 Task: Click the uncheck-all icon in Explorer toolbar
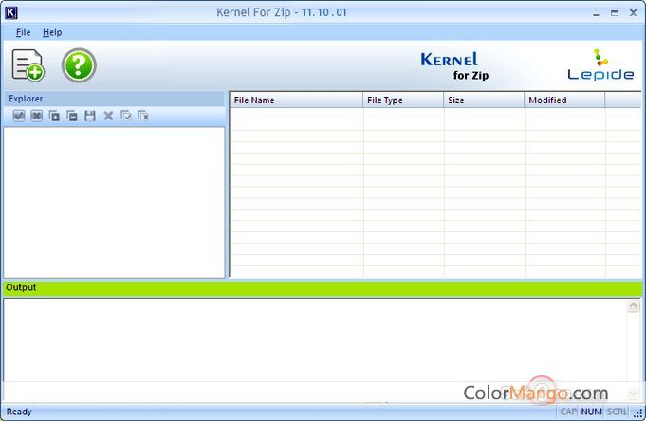37,117
